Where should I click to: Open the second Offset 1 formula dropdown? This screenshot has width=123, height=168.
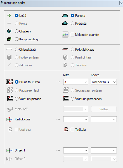tap(104, 150)
